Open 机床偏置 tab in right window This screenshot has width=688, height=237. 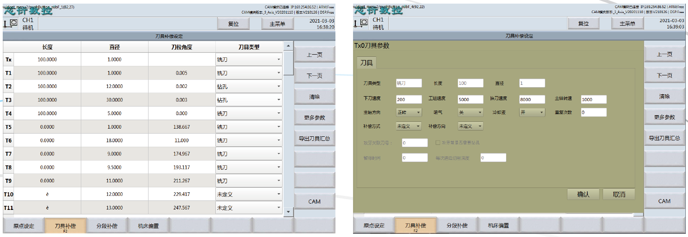(498, 225)
